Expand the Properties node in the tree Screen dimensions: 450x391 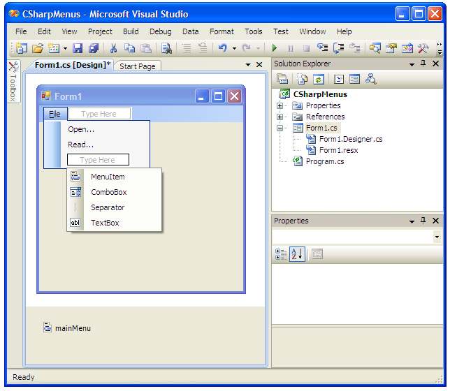point(280,105)
